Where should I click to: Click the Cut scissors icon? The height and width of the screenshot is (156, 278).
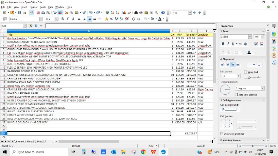[67, 13]
